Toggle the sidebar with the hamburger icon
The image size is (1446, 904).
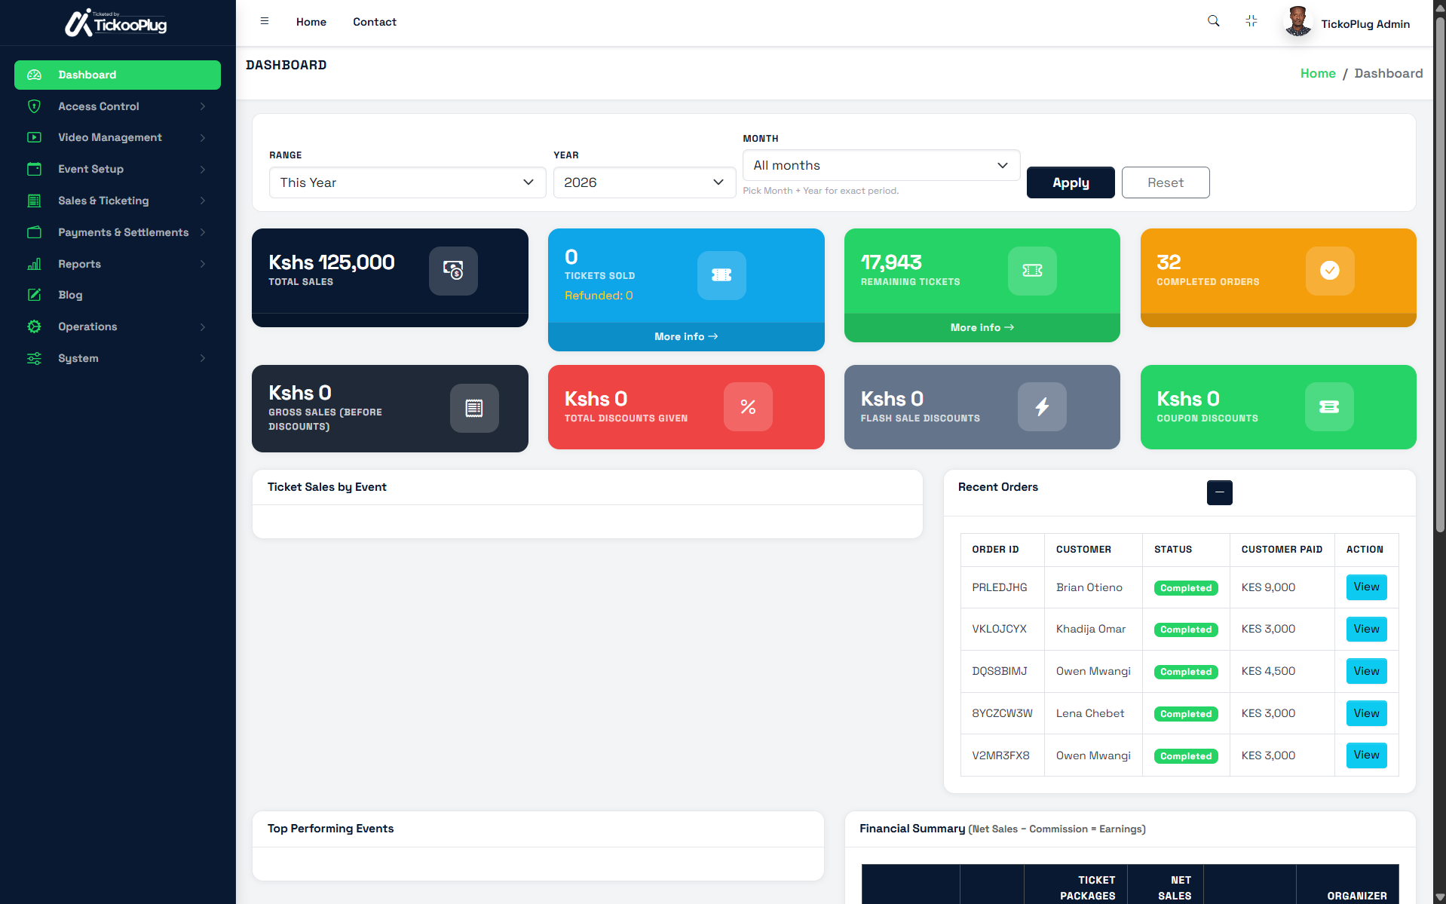264,21
